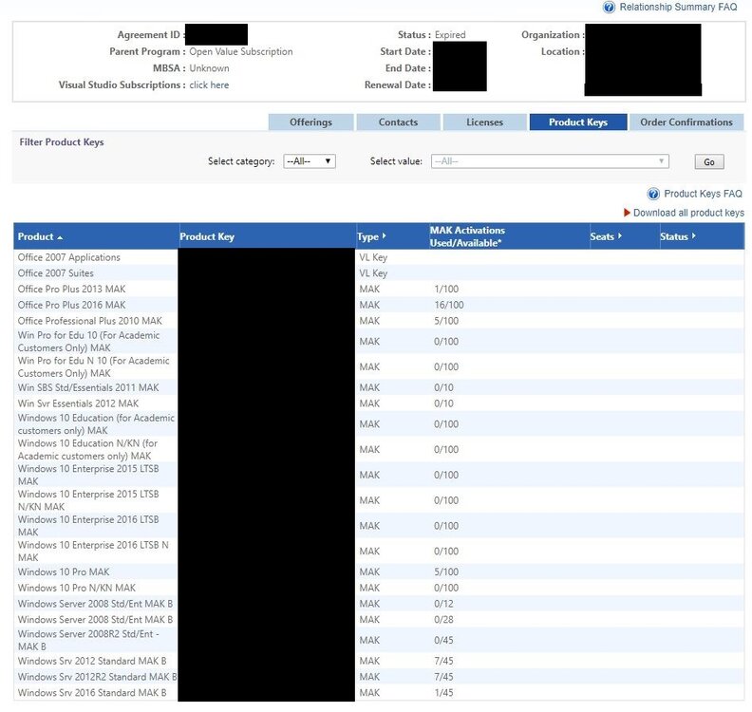The image size is (752, 712).
Task: Click the Relationship Summary FAQ help icon
Action: (609, 8)
